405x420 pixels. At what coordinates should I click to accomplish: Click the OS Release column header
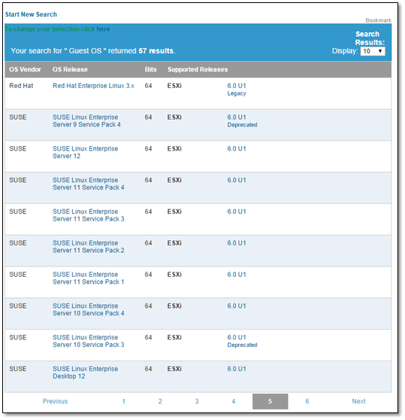coord(70,70)
